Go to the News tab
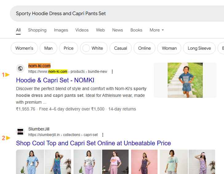Screen dimensions: 224x174 tap(118, 30)
